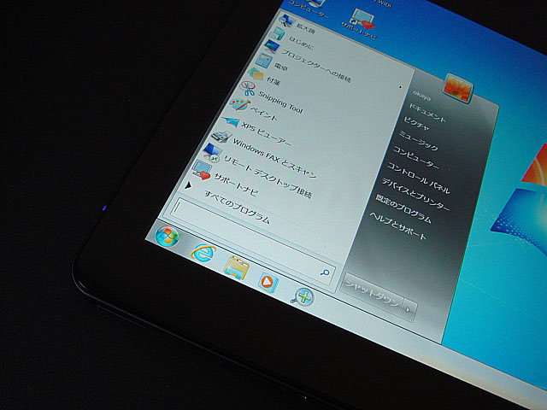Open ヘルプとサポート
Image resolution: width=547 pixels, height=410 pixels.
398,226
